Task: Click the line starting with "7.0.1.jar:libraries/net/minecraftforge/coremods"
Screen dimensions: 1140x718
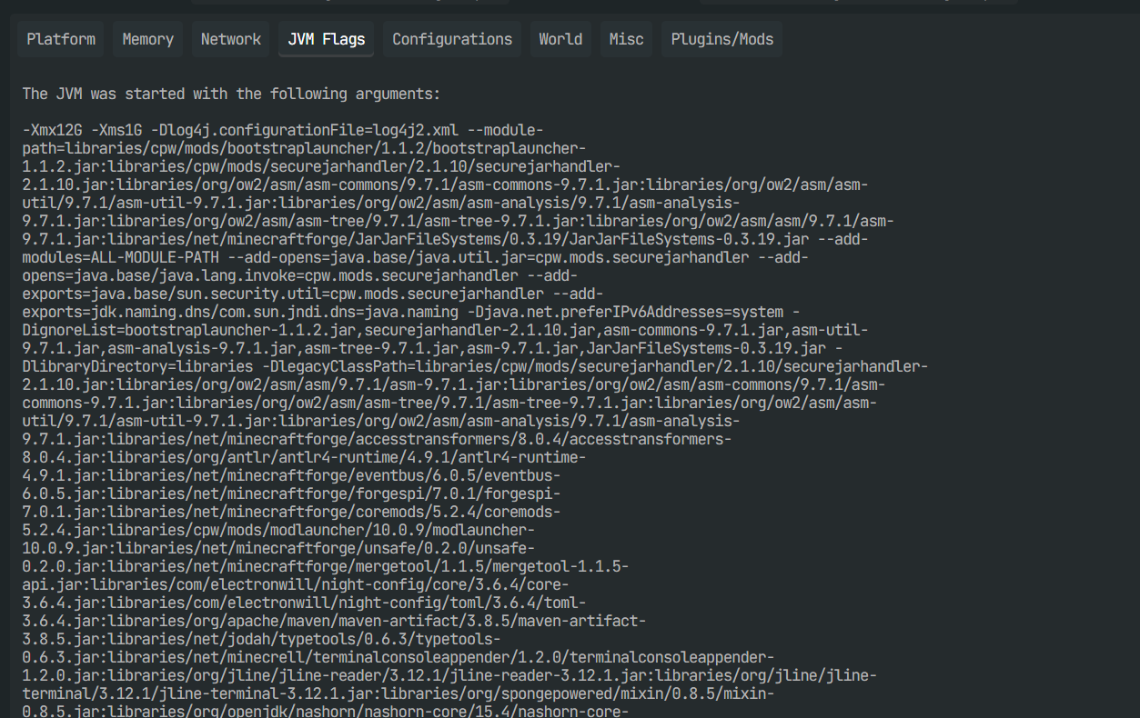Action: point(292,512)
